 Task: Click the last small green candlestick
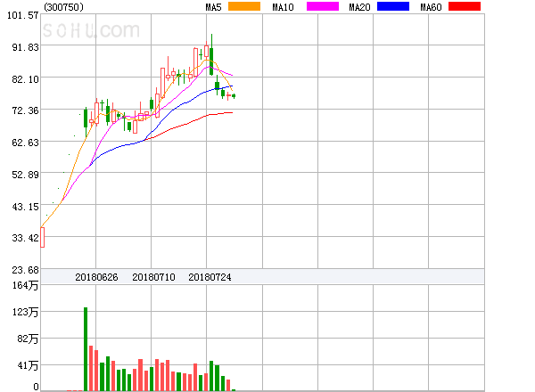click(234, 96)
